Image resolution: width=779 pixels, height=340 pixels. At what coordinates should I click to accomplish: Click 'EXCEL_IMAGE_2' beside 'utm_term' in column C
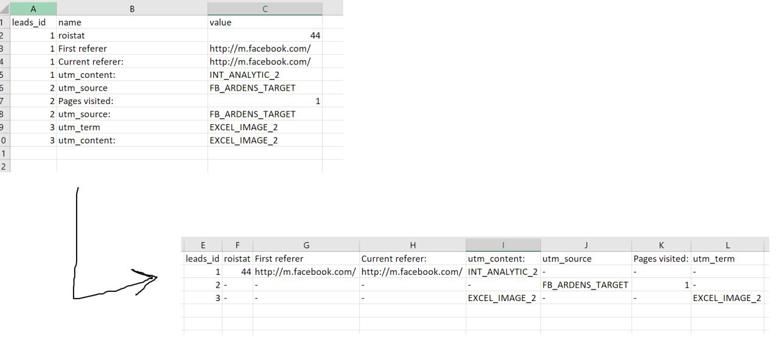[265, 127]
